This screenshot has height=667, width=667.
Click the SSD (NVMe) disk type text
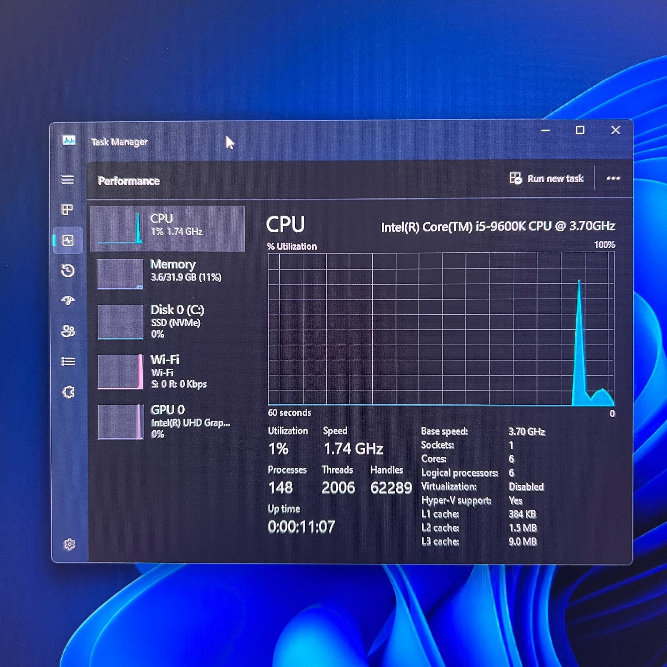point(176,323)
